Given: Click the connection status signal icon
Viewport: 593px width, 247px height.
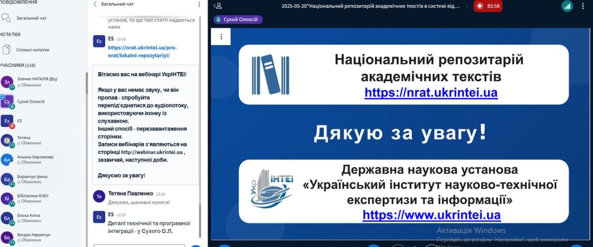Looking at the screenshot, I should click(567, 6).
